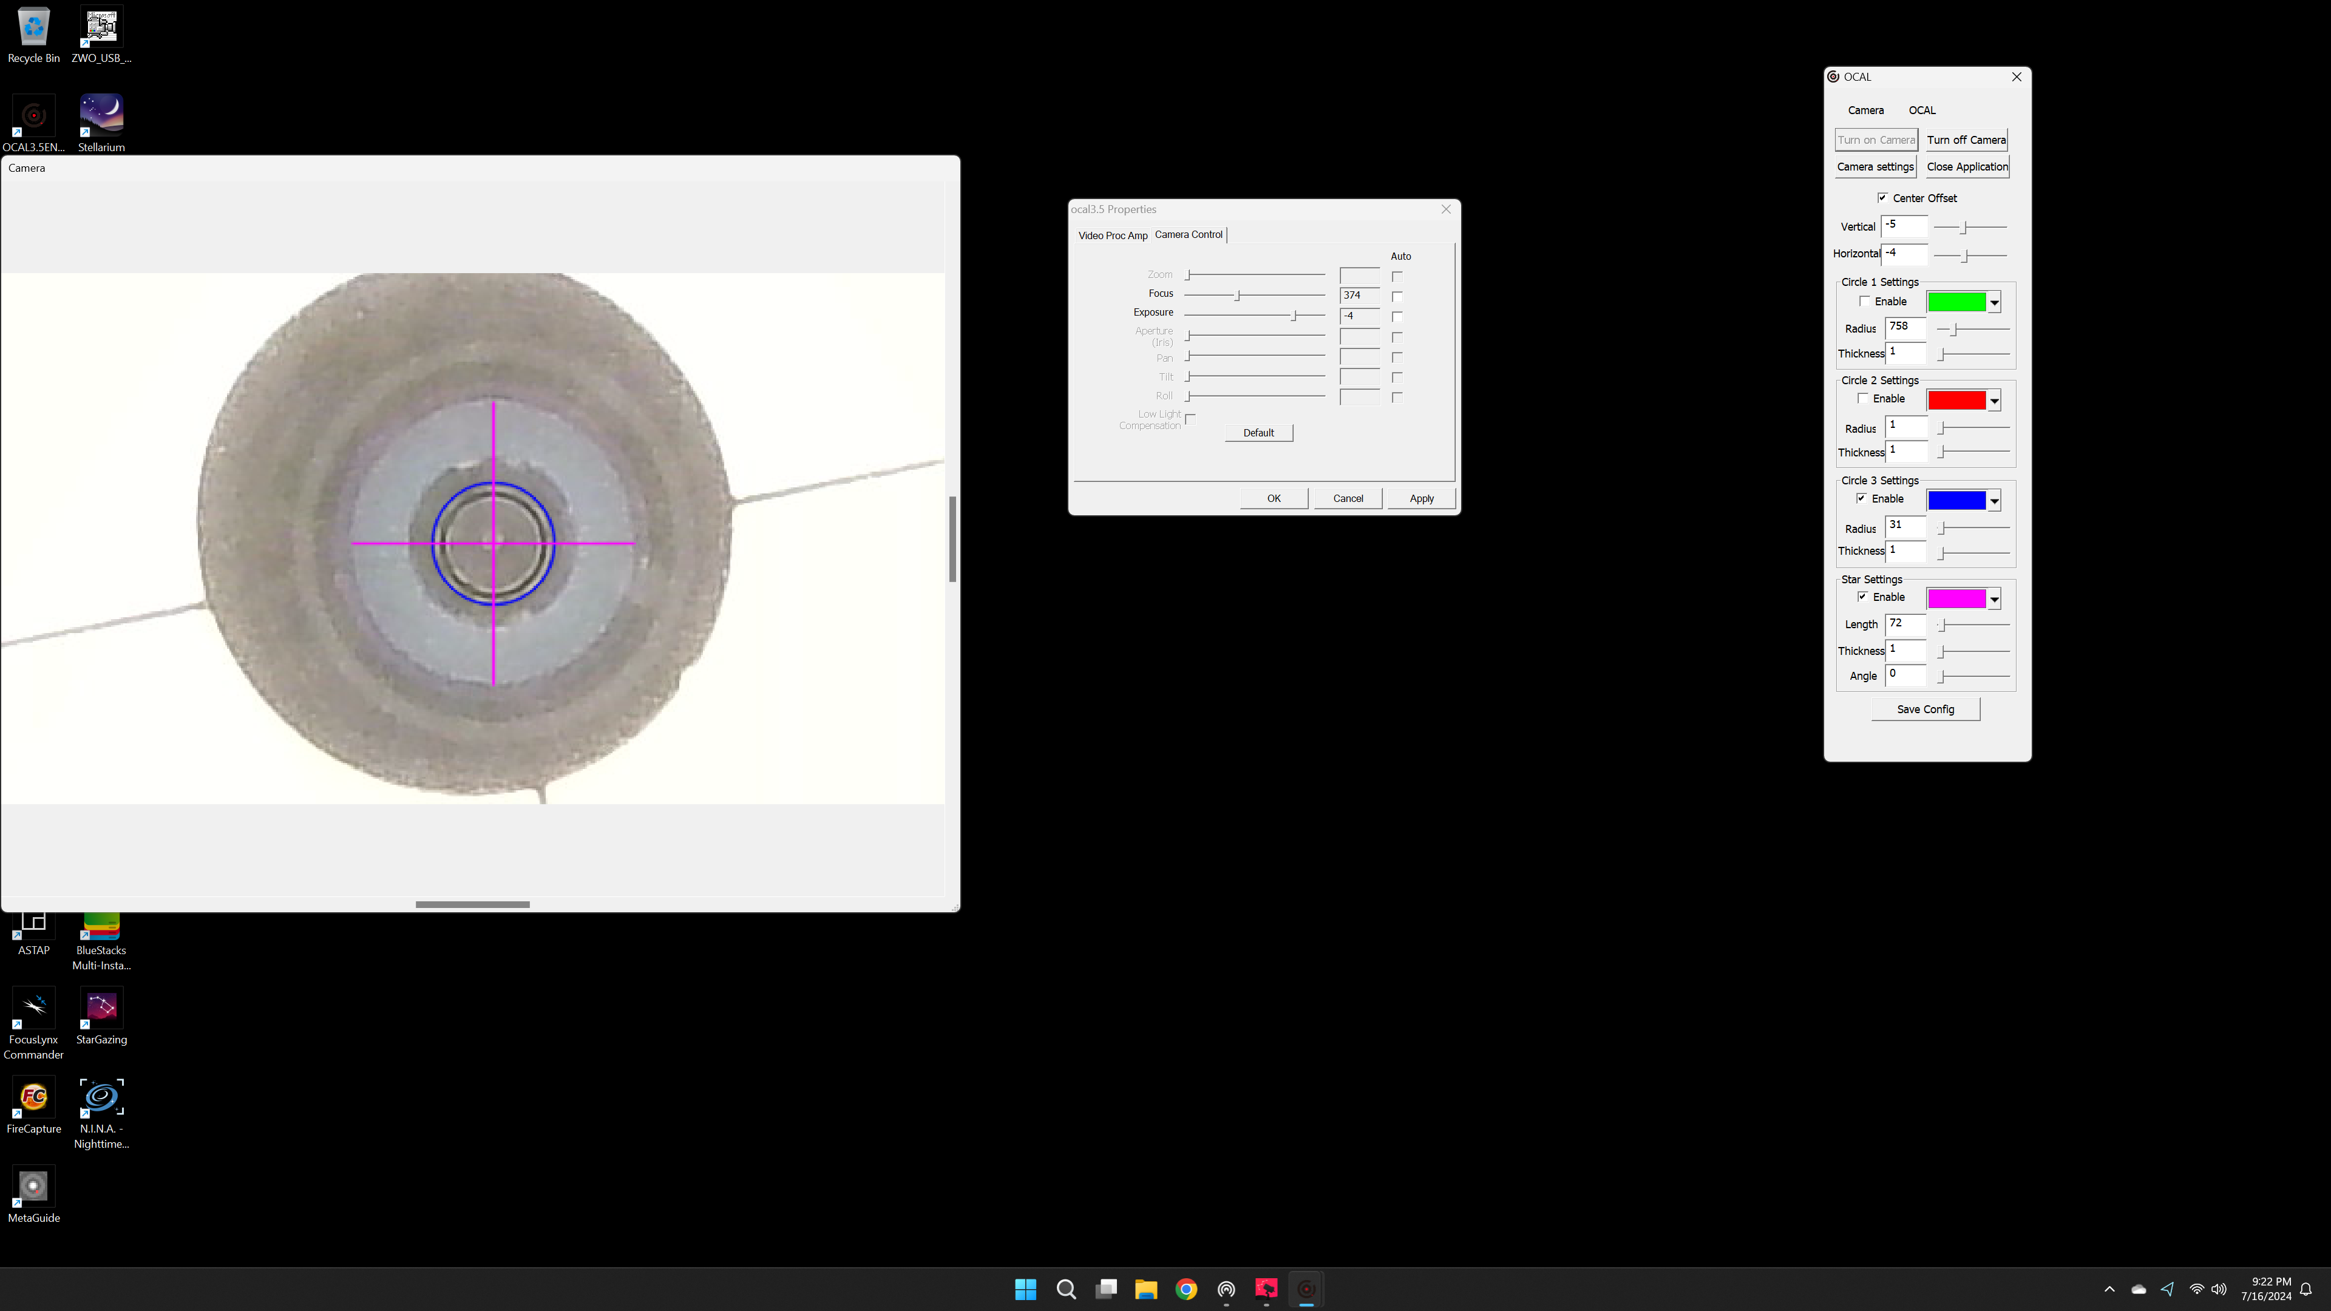Launch FocusLynx Commander shortcut

click(33, 1022)
